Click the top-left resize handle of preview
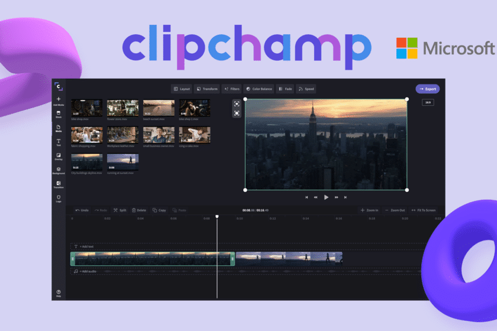 (245, 99)
